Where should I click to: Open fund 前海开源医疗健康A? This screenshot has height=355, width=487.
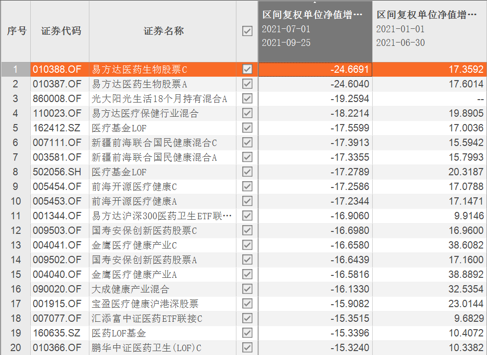134,201
